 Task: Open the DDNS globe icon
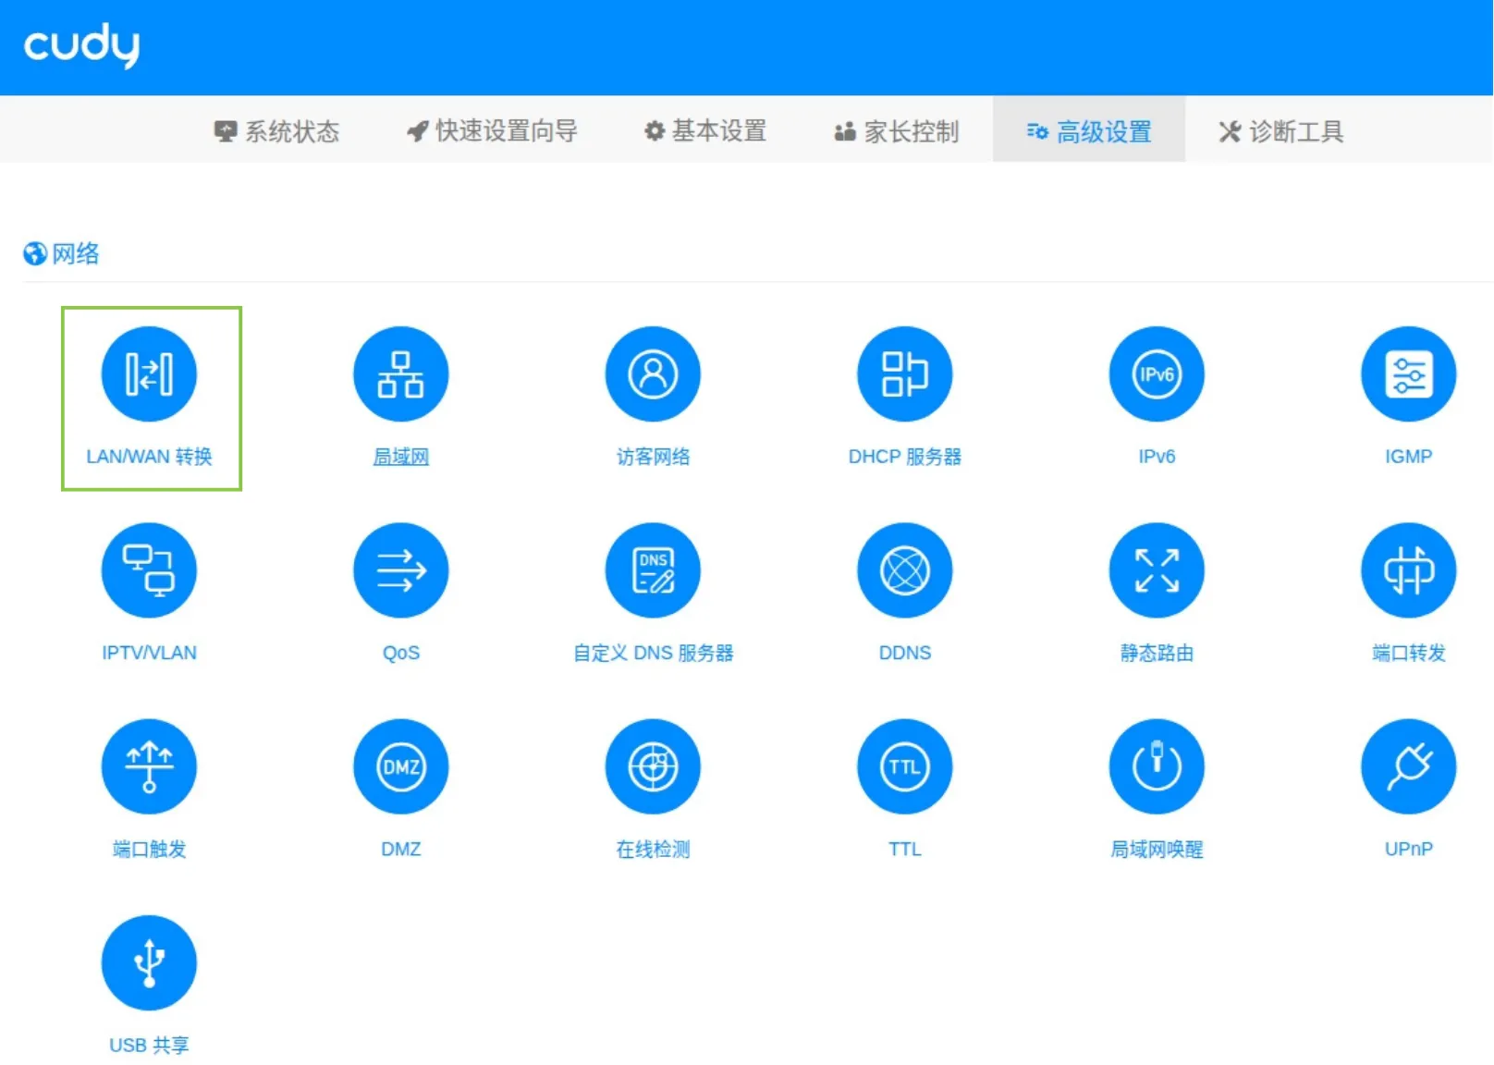click(x=904, y=570)
